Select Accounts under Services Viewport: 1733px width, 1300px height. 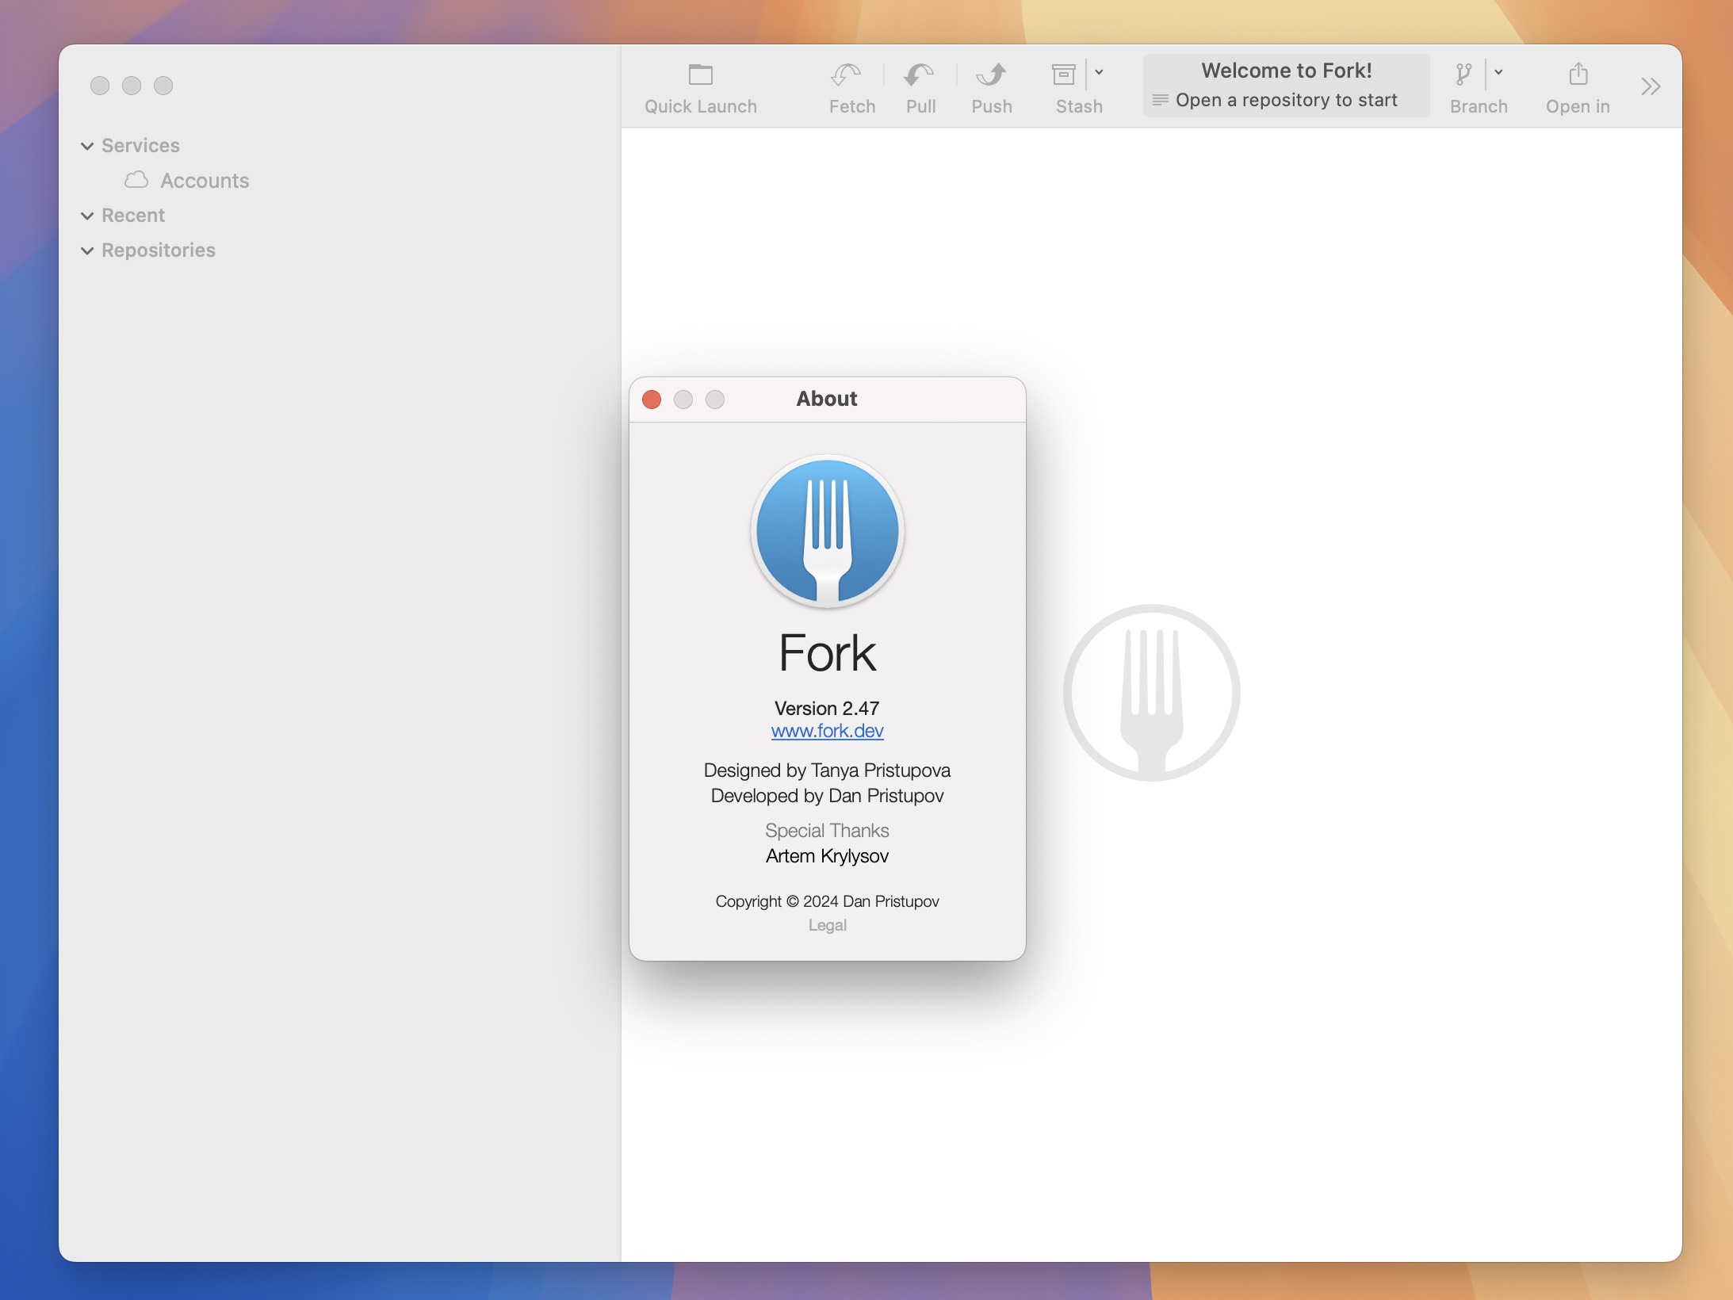pyautogui.click(x=204, y=179)
